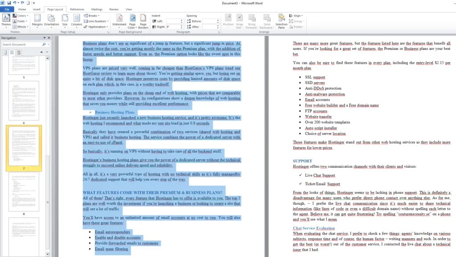The image size is (456, 257).
Task: Click the Send Backward button
Action: pyautogui.click(x=267, y=21)
